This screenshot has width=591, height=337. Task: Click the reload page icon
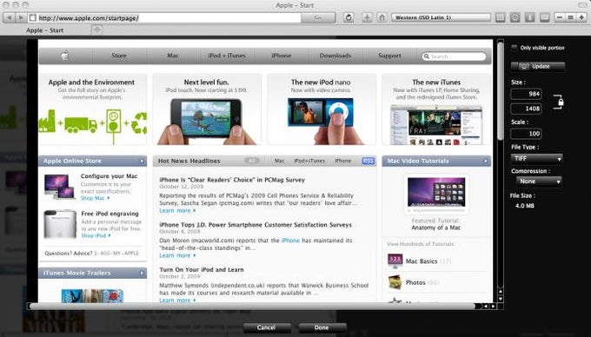click(349, 17)
